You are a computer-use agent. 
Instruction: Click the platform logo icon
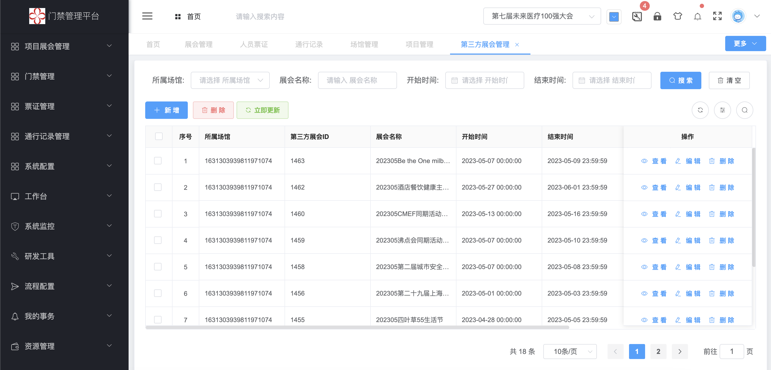(37, 16)
